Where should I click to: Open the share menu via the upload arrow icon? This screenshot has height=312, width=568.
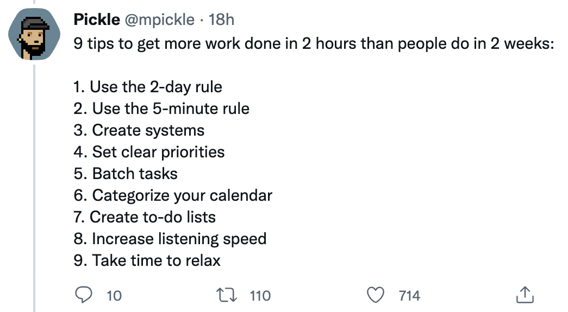point(525,295)
